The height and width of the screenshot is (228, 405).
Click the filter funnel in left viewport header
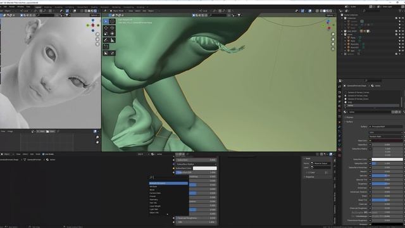click(66, 15)
